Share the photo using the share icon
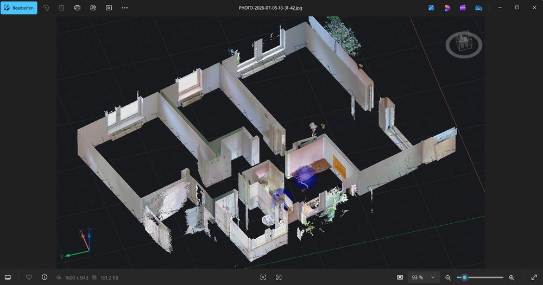543x285 pixels. click(x=93, y=8)
